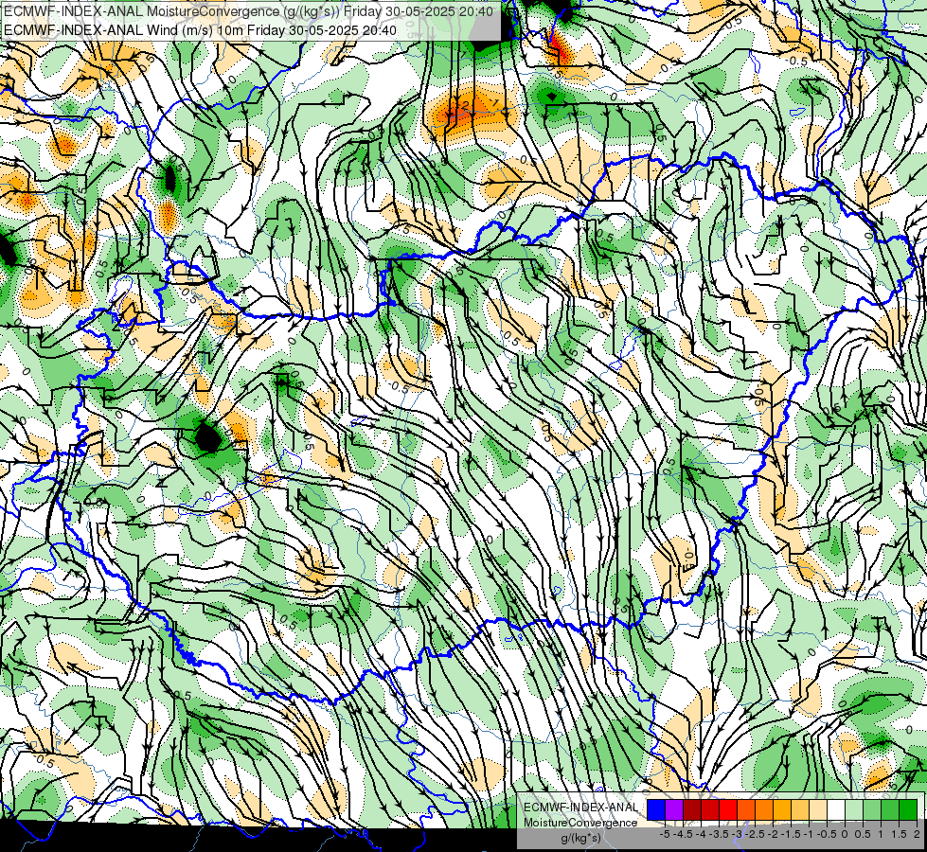Viewport: 927px width, 852px height.
Task: Click the darkest red legend swatch
Action: pos(692,810)
